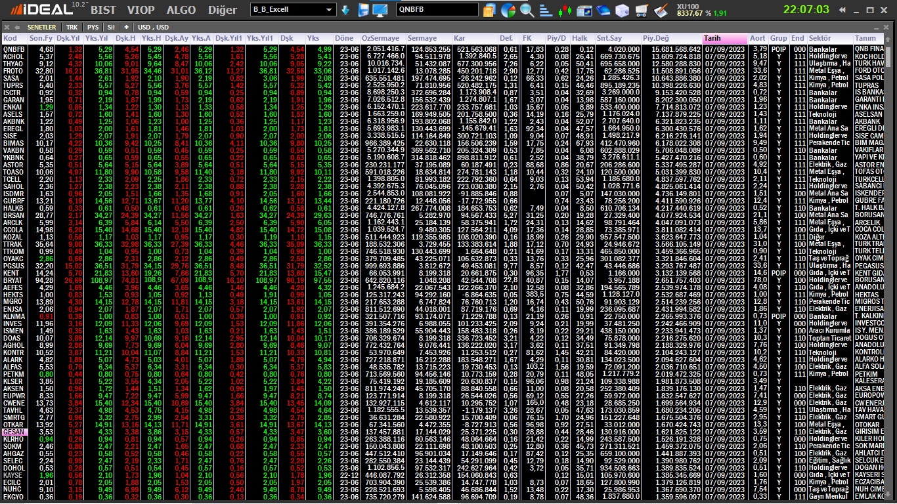Click the blue book icon

pos(603,10)
